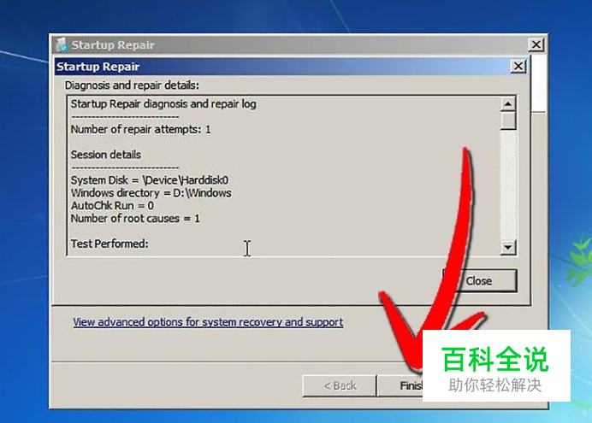Click 'Session details' heading in log

point(106,155)
